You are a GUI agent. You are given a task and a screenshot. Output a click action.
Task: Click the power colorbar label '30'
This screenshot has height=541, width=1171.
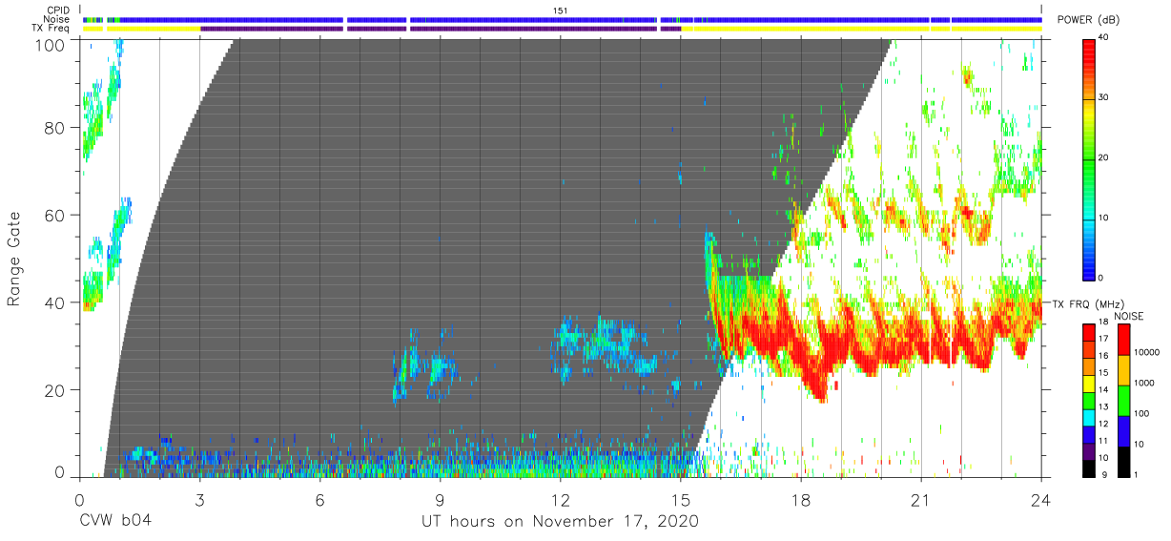point(1104,98)
